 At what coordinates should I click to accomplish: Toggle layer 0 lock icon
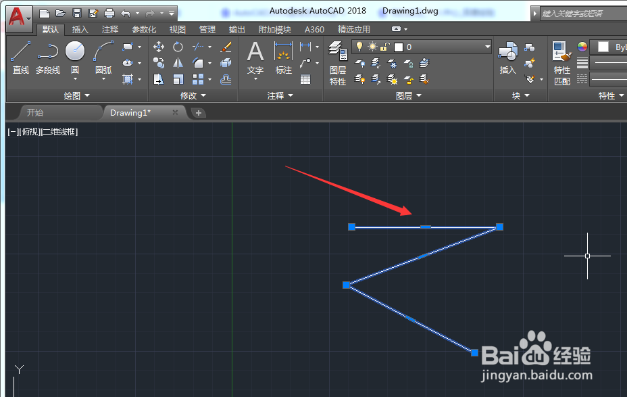(x=384, y=47)
